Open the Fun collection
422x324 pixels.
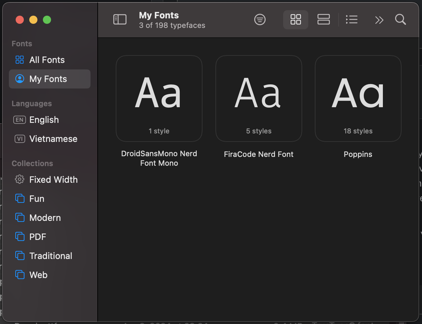click(x=50, y=199)
